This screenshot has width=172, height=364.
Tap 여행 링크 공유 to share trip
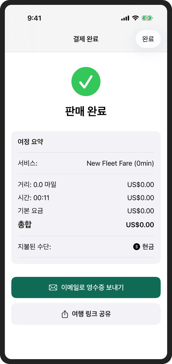(86, 314)
